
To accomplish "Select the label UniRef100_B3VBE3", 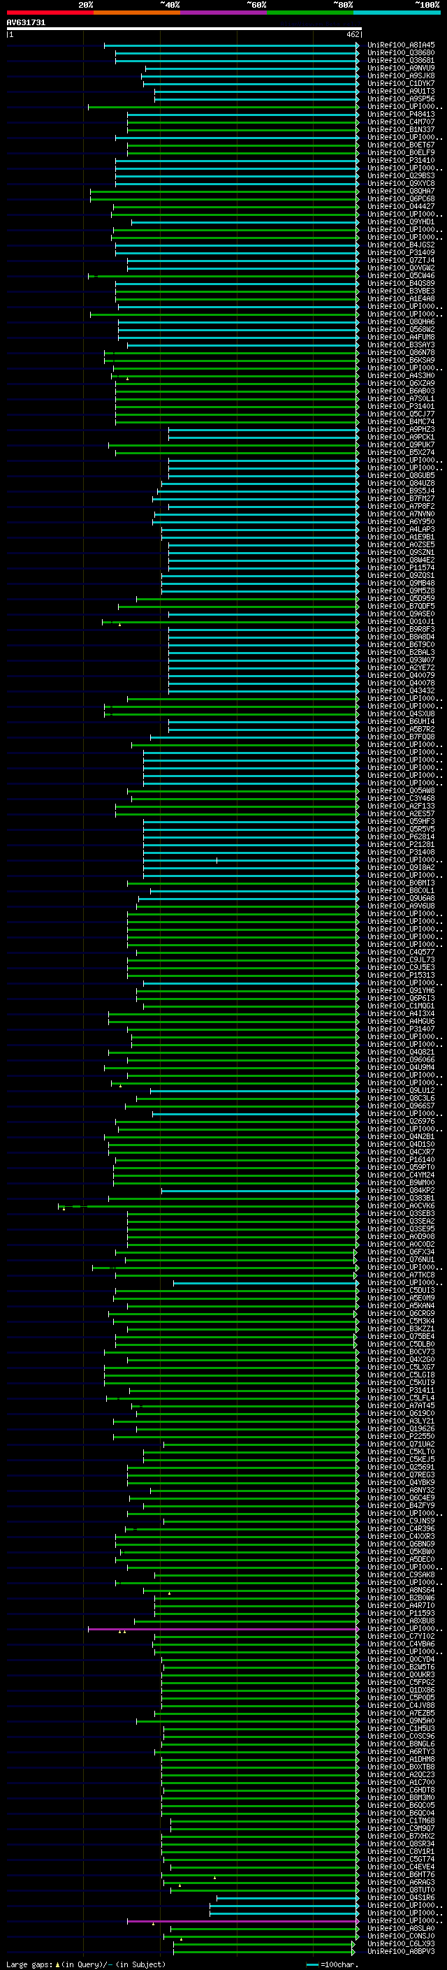I will click(400, 291).
